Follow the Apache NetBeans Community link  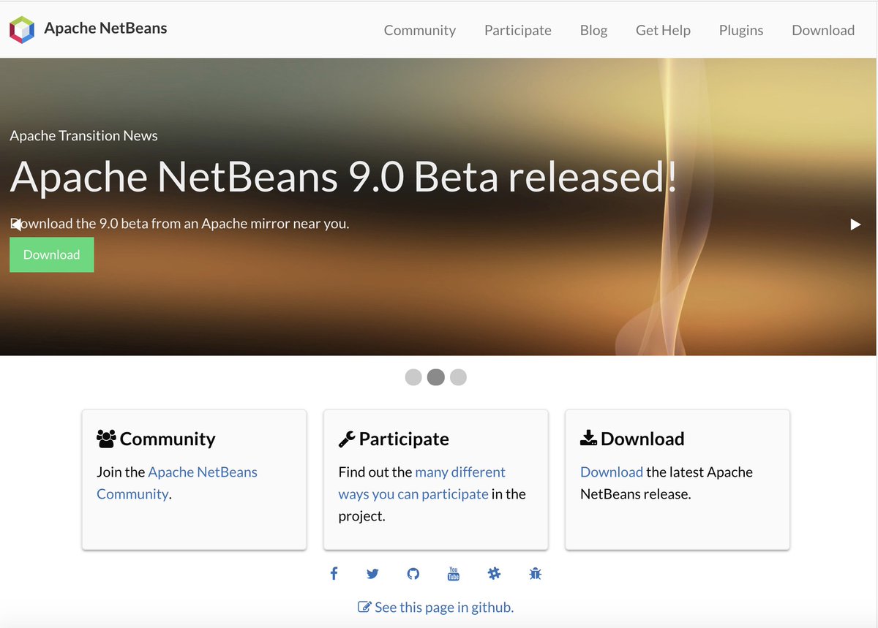click(177, 483)
